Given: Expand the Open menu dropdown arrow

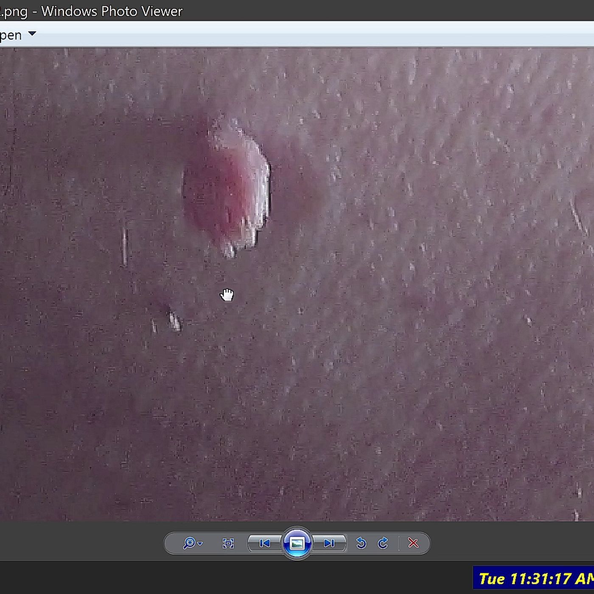Looking at the screenshot, I should tap(32, 34).
